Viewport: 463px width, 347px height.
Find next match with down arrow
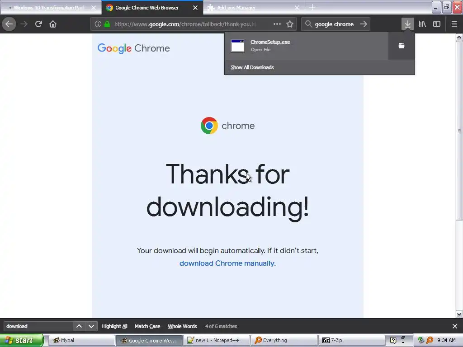(91, 326)
